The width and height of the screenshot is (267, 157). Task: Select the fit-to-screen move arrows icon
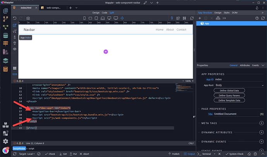(122, 18)
